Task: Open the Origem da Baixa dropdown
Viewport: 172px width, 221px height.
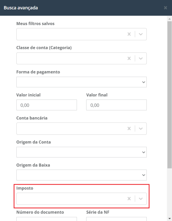Action: click(81, 175)
